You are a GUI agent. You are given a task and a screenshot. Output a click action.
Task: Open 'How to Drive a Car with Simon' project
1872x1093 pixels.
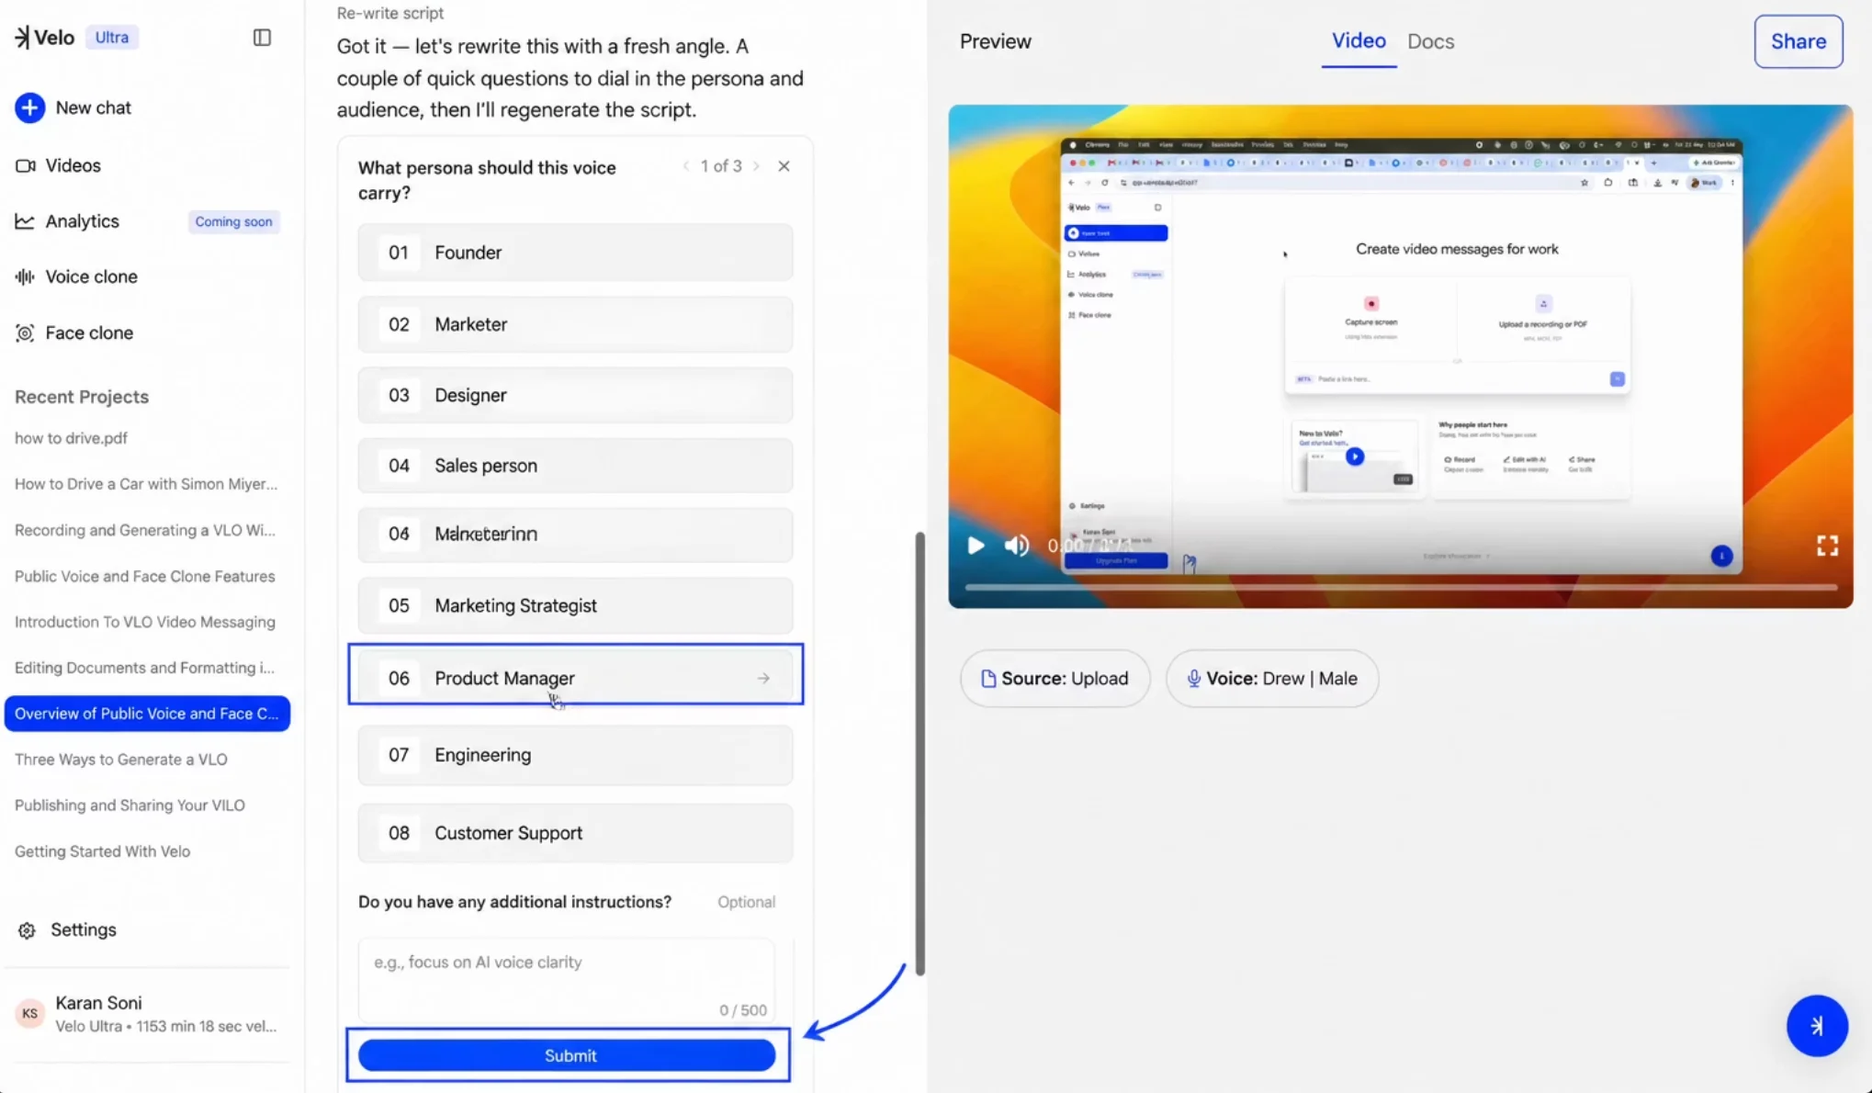coord(146,484)
